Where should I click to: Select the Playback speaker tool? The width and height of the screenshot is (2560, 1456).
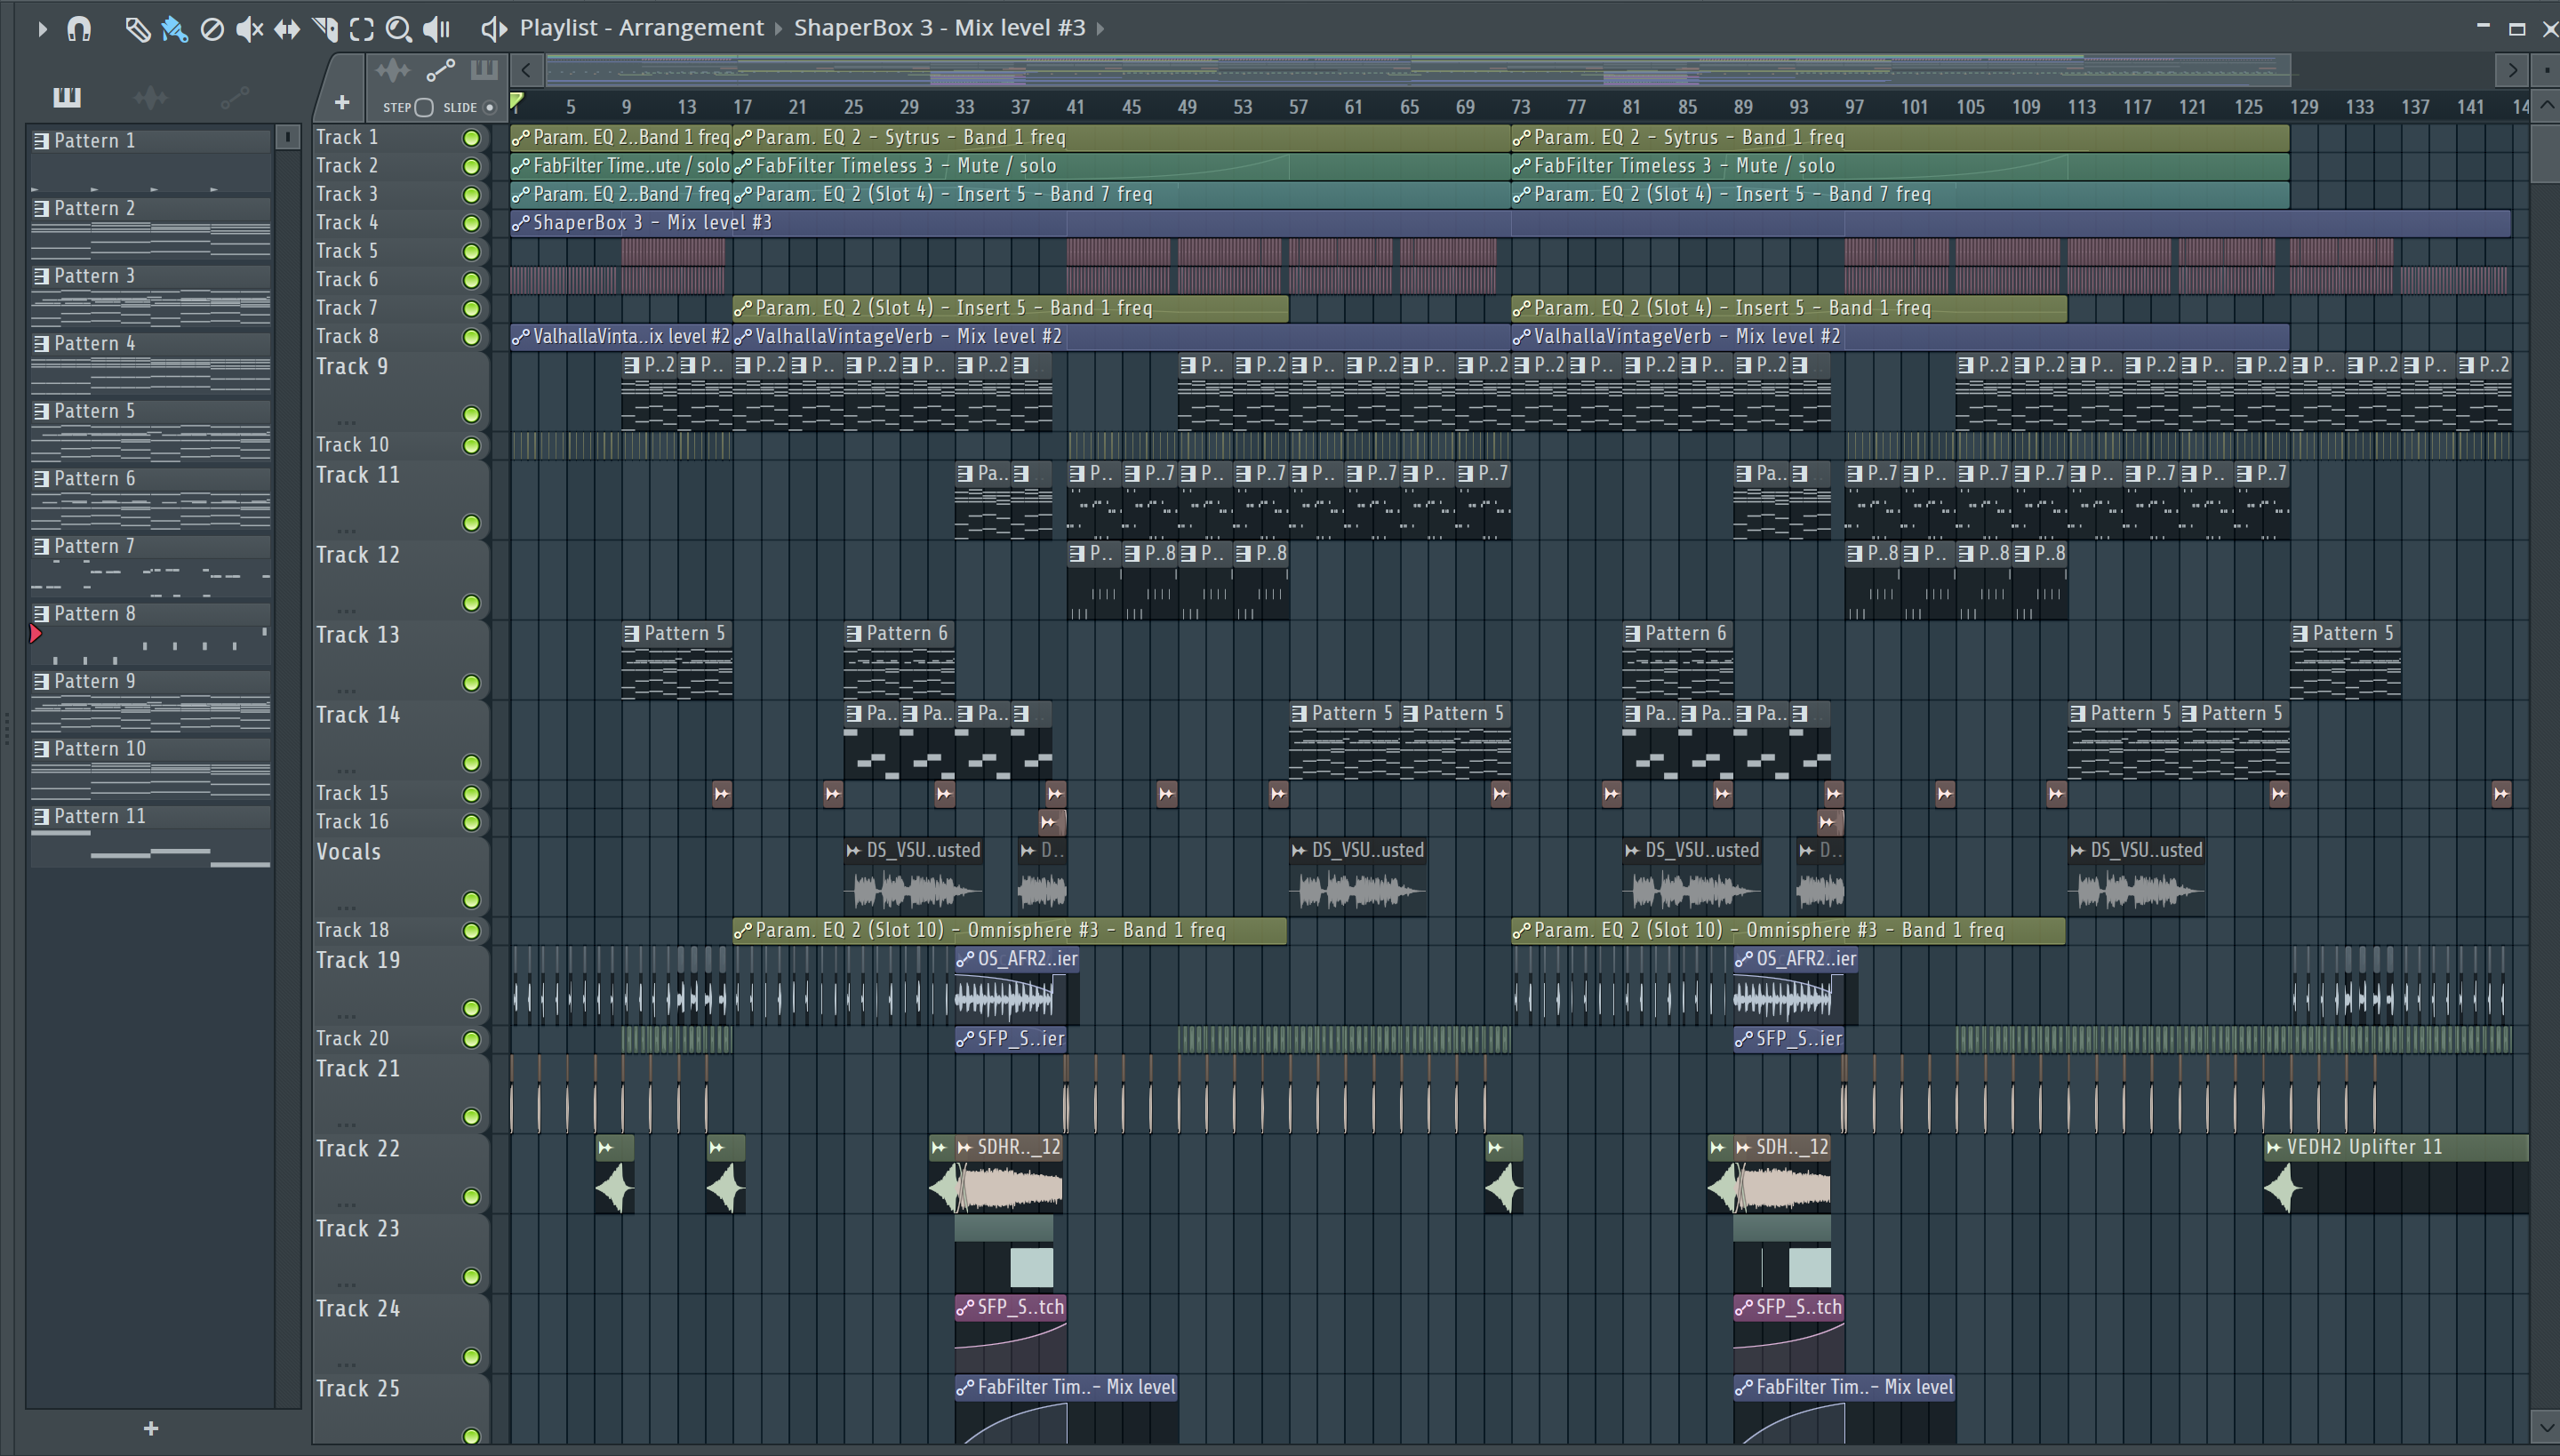[x=436, y=29]
